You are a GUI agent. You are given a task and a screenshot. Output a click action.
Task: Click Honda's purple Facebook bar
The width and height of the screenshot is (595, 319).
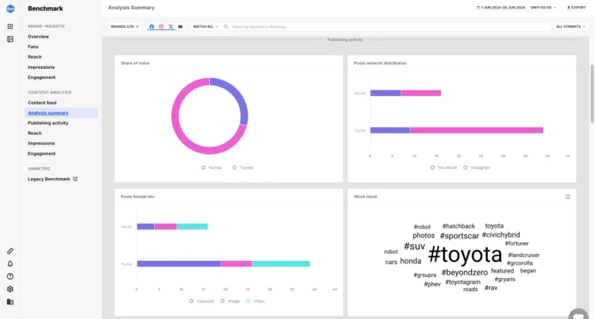tap(386, 93)
